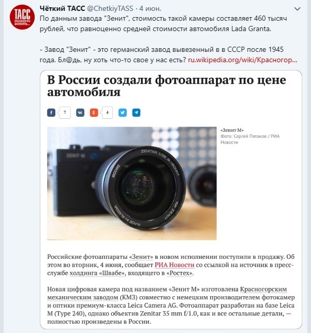This screenshot has width=311, height=333.
Task: Share article via Facebook icon
Action: click(x=51, y=113)
